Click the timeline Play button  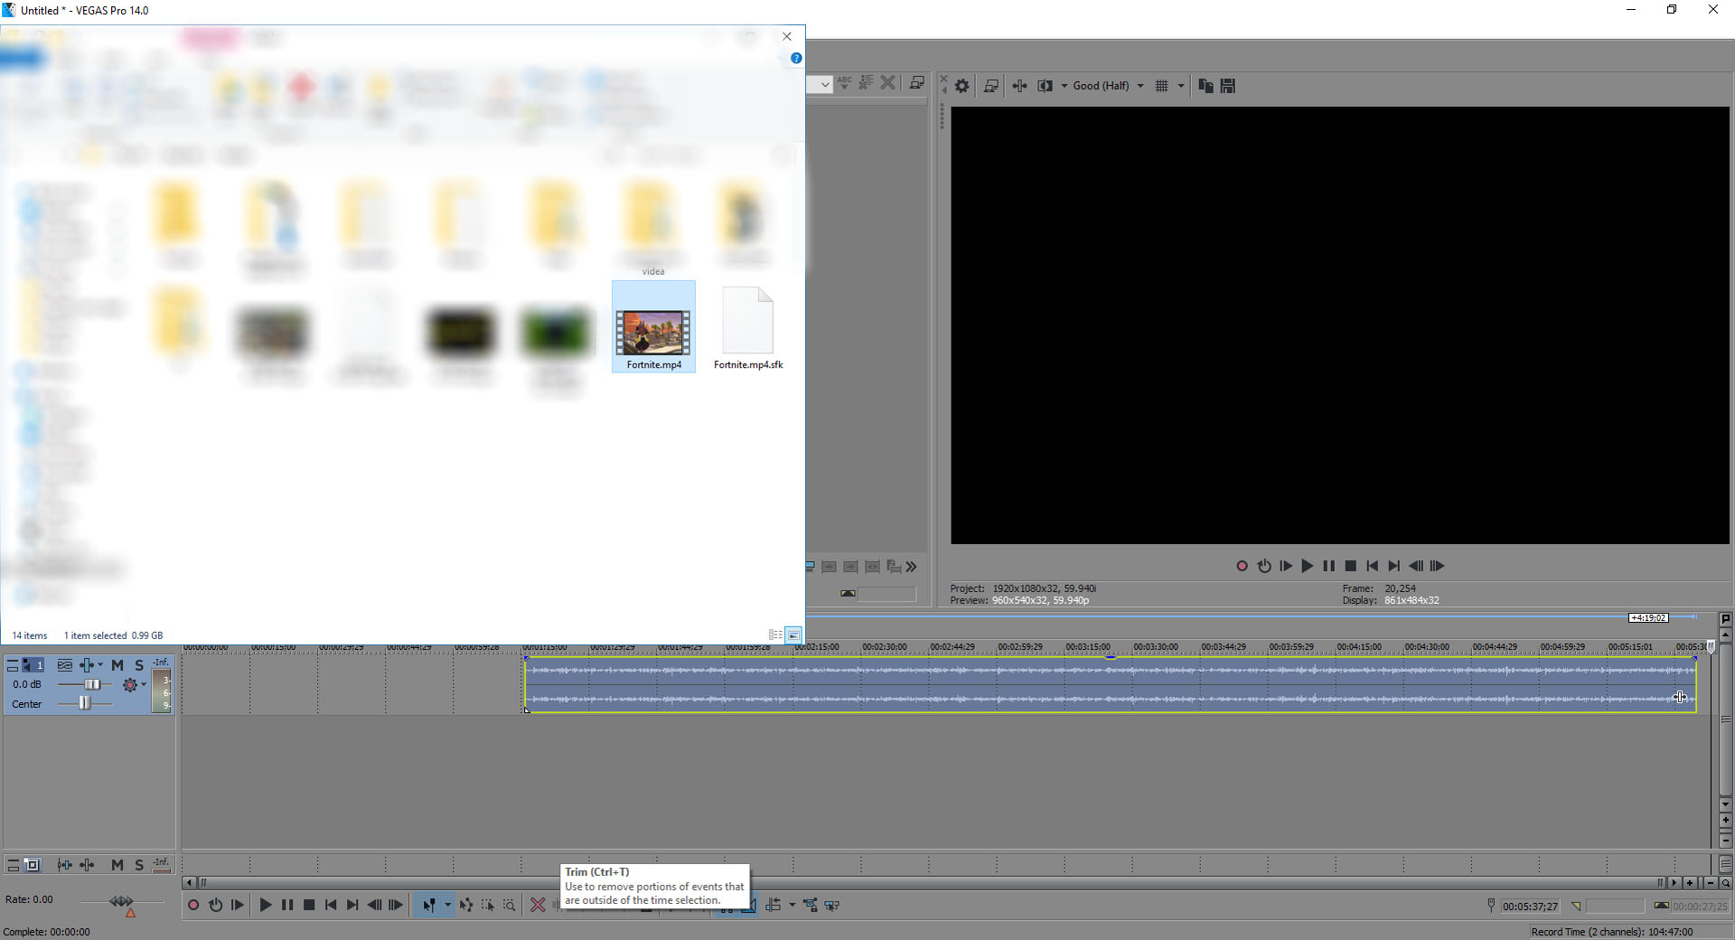pos(266,905)
